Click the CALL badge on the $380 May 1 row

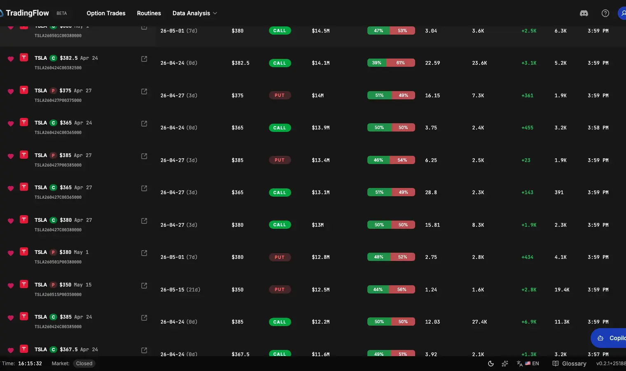click(x=280, y=31)
